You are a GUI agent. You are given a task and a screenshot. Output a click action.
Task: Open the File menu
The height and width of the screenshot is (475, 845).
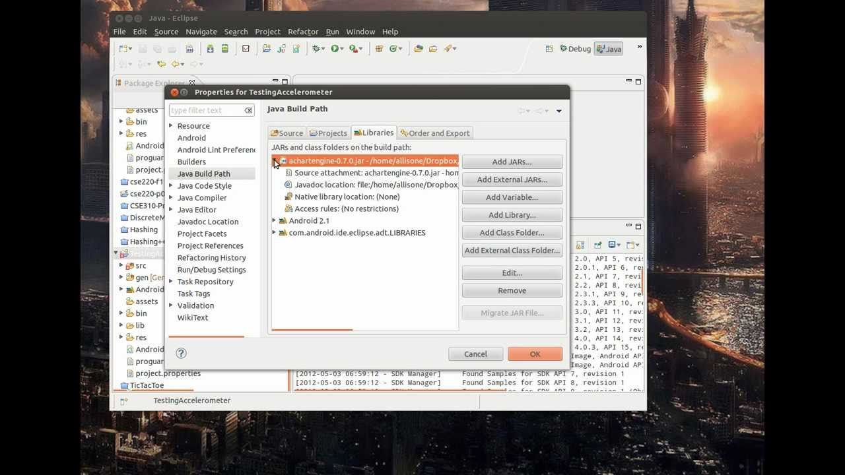(x=119, y=32)
